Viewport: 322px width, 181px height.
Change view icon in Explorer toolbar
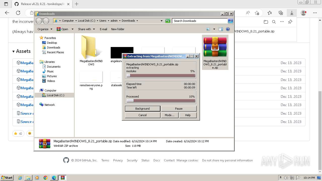208,29
